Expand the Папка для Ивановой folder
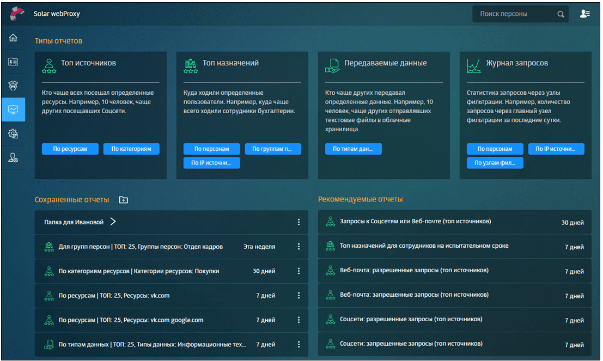The height and width of the screenshot is (361, 603). coord(113,222)
